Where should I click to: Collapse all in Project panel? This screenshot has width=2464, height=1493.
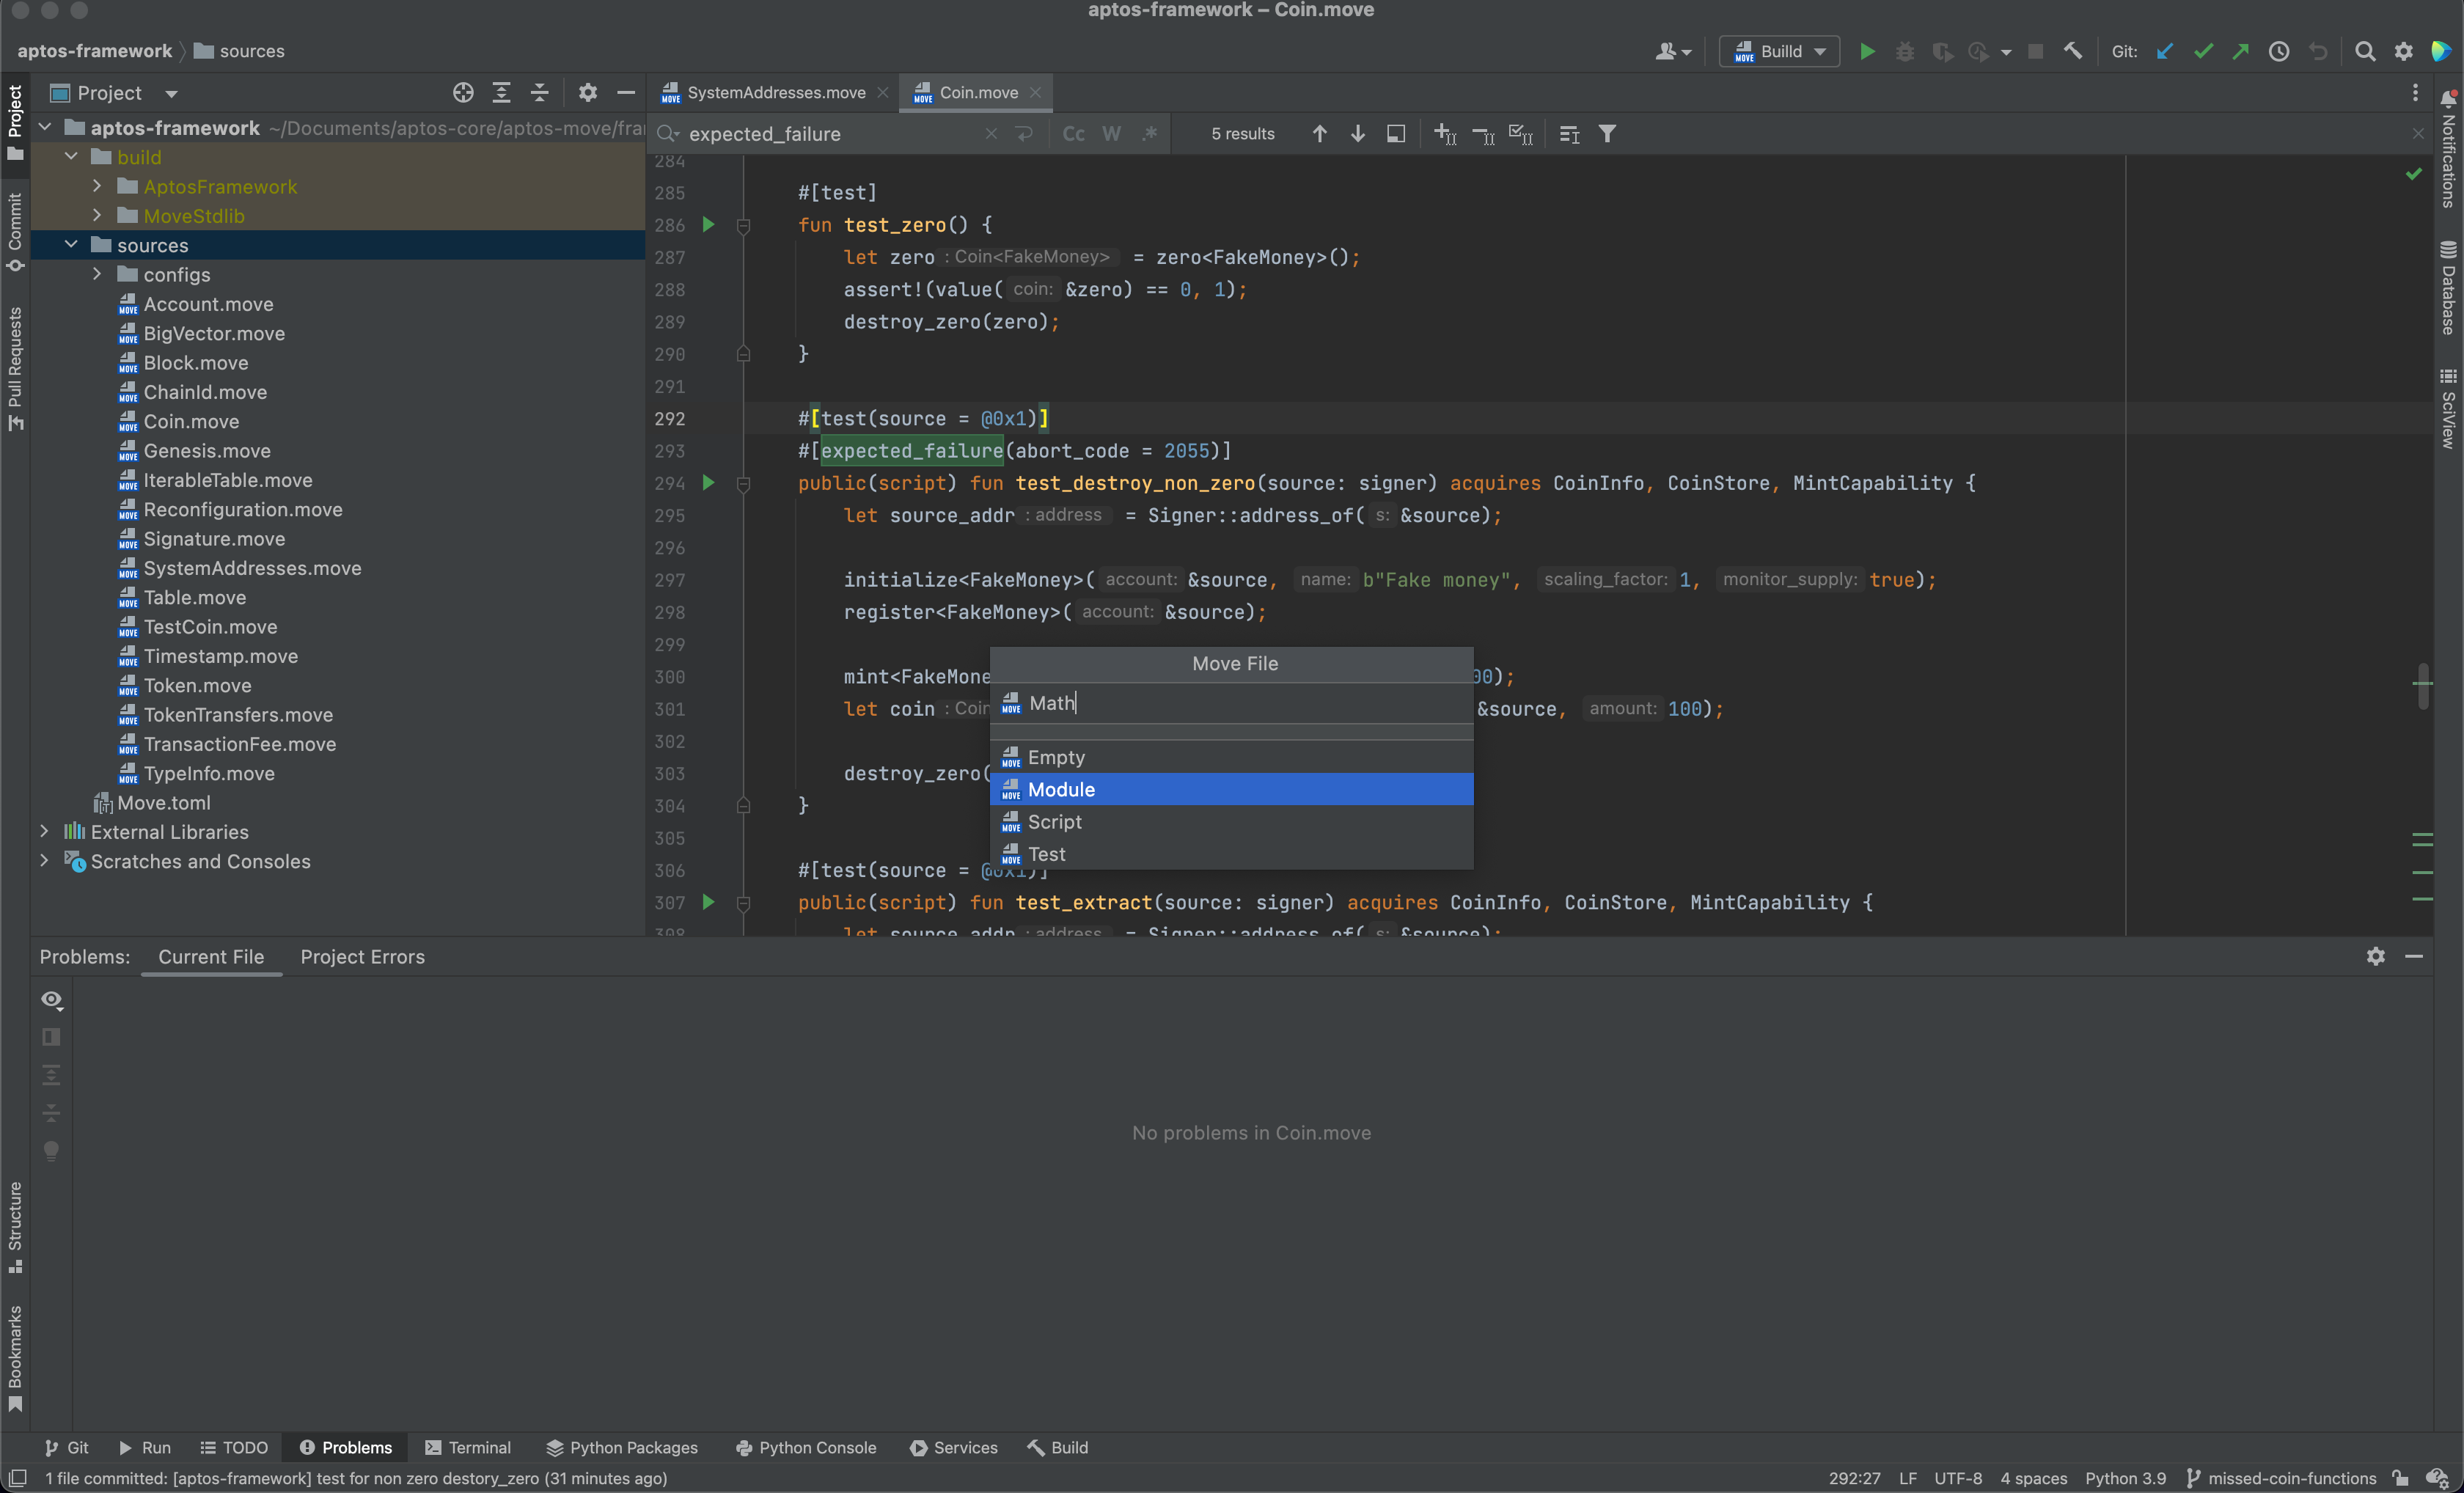pos(540,93)
